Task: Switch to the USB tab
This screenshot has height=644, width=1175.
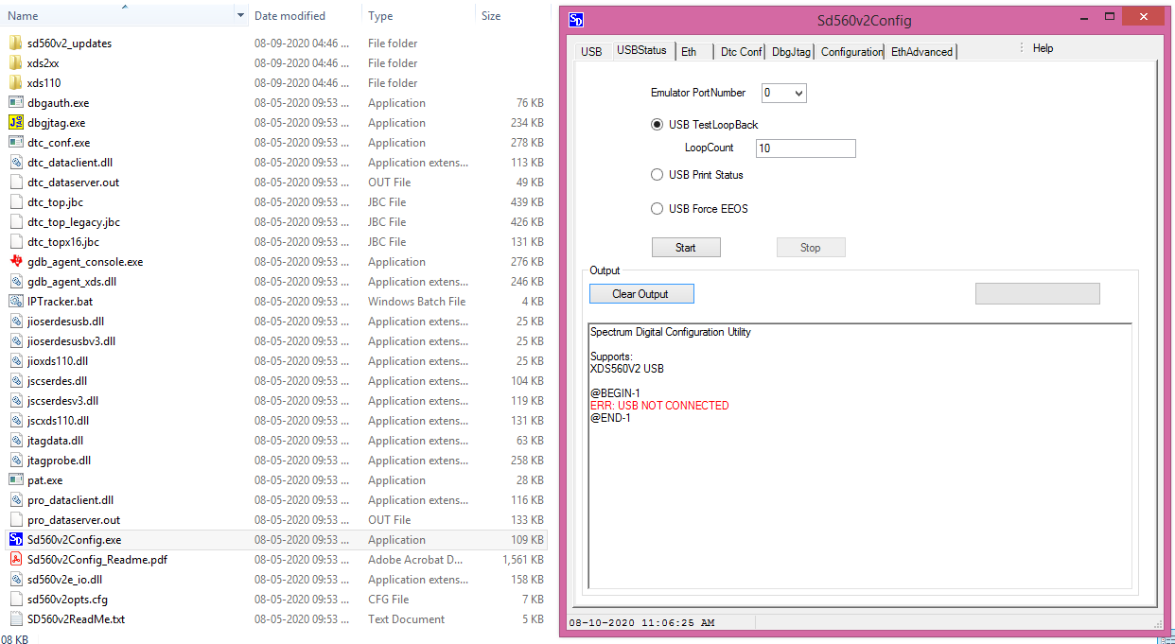Action: [x=591, y=52]
